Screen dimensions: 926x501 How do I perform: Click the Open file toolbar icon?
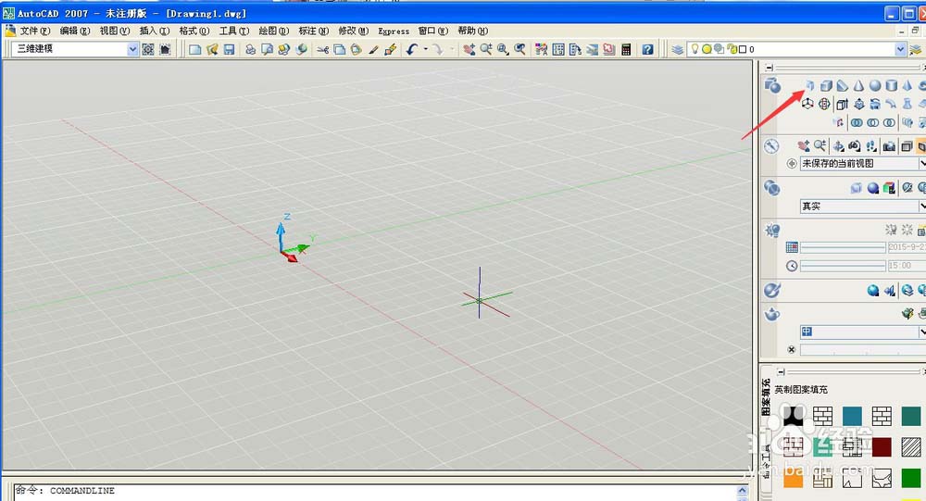point(212,50)
